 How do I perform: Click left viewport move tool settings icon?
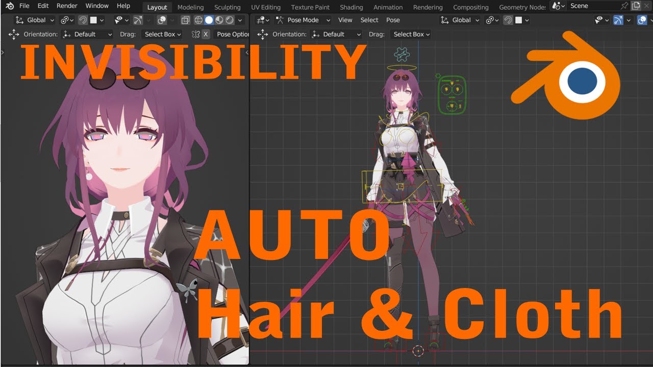14,34
